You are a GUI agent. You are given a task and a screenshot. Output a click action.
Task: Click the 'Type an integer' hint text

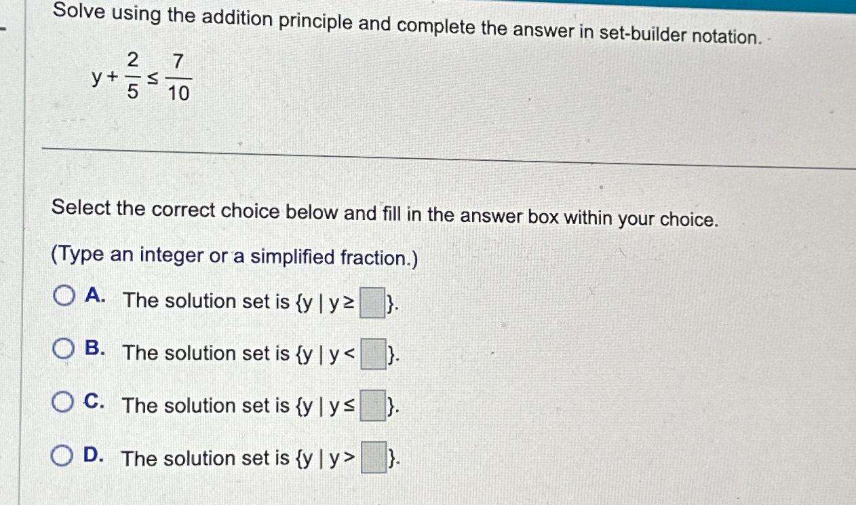tap(235, 255)
